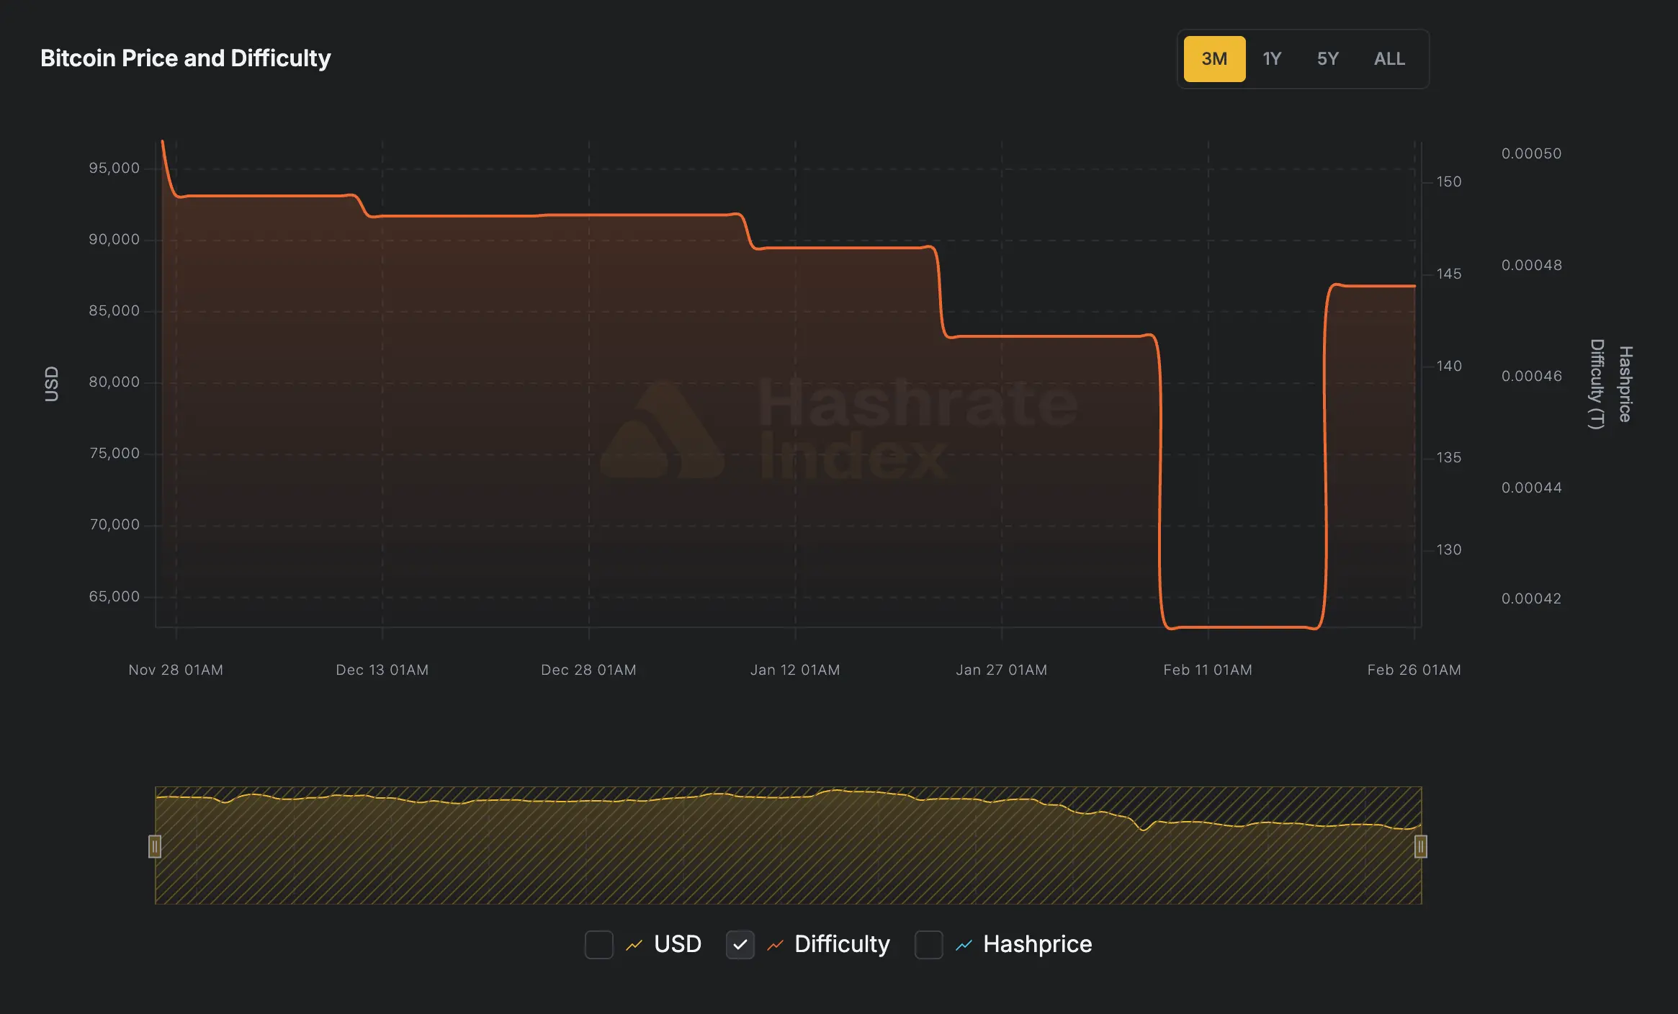Click the Hashprice legend label
Image resolution: width=1678 pixels, height=1014 pixels.
pyautogui.click(x=1037, y=944)
